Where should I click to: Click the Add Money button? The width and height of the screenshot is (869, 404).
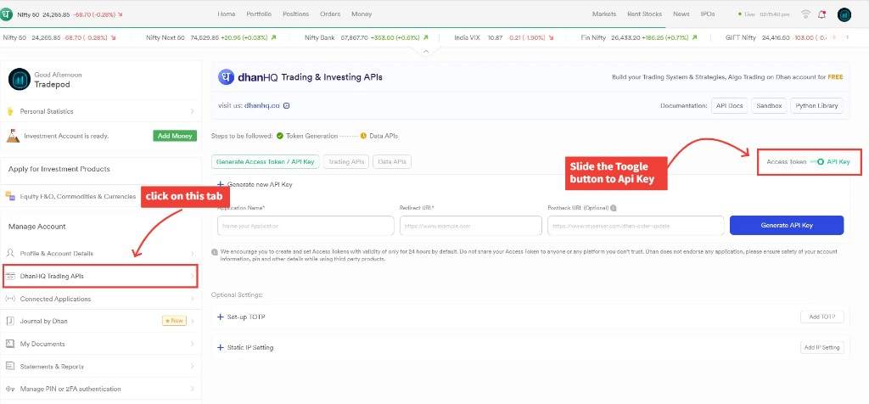coord(175,136)
